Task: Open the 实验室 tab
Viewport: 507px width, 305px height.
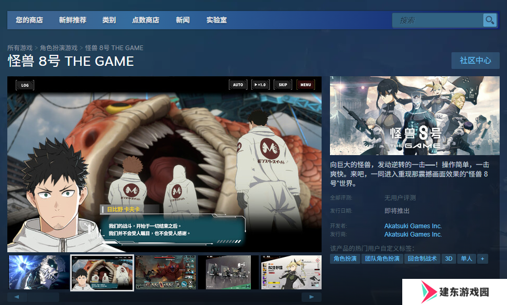Action: (x=217, y=20)
